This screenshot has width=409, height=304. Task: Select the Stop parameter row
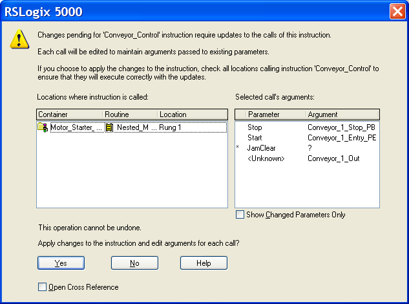307,127
